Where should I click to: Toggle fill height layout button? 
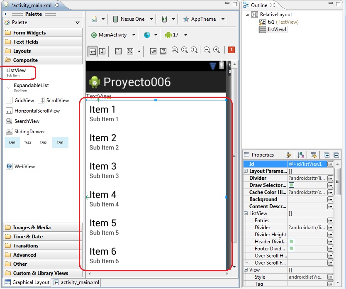(x=102, y=51)
